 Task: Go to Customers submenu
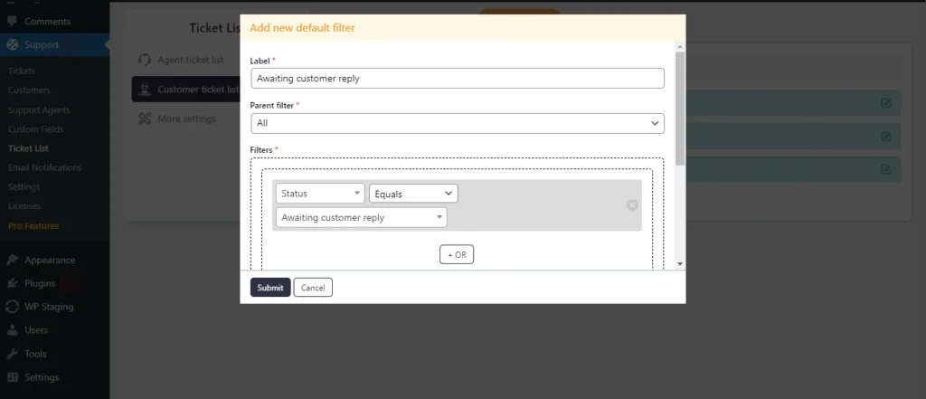[29, 90]
